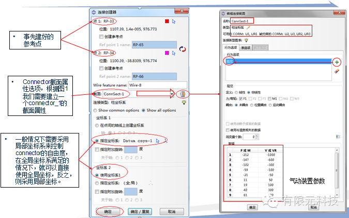The height and width of the screenshot is (218, 349).
Task: Click Ref point 1 name field RP-65
Action: click(154, 45)
